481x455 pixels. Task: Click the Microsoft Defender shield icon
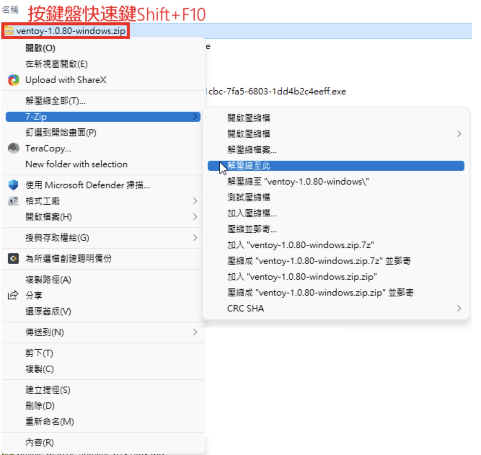click(13, 185)
